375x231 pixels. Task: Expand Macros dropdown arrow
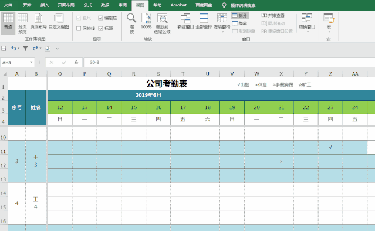(329, 32)
